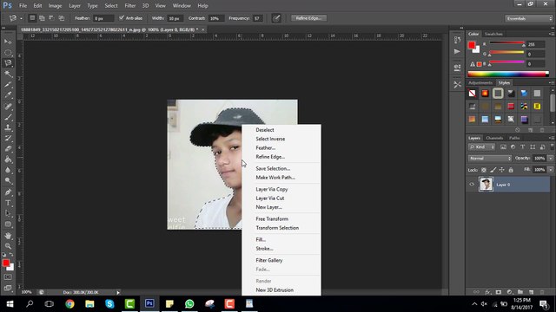
Task: Select the Pen tool
Action: click(x=8, y=192)
